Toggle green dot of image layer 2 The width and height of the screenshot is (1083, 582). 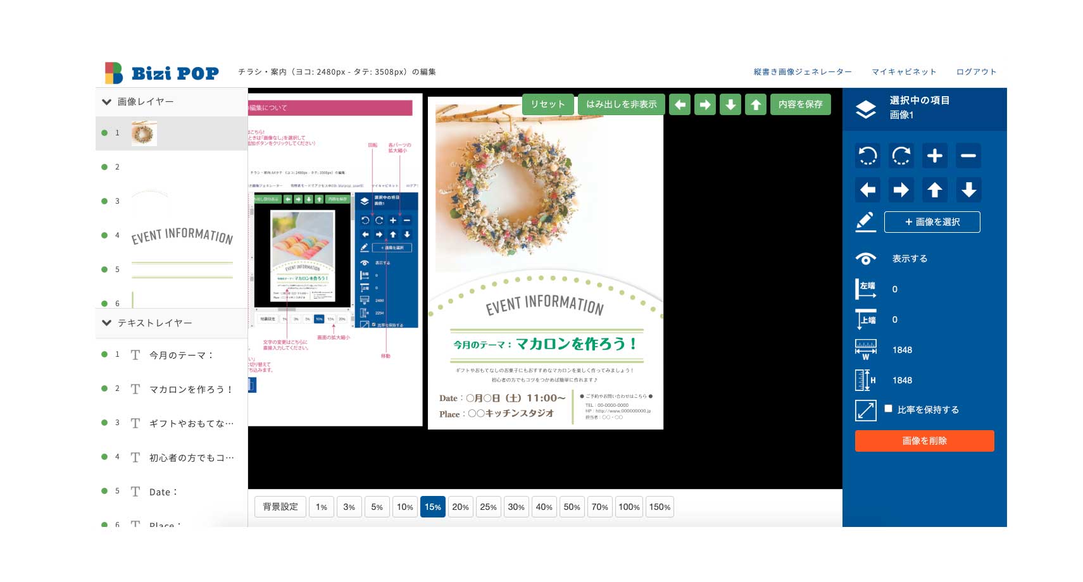click(104, 167)
